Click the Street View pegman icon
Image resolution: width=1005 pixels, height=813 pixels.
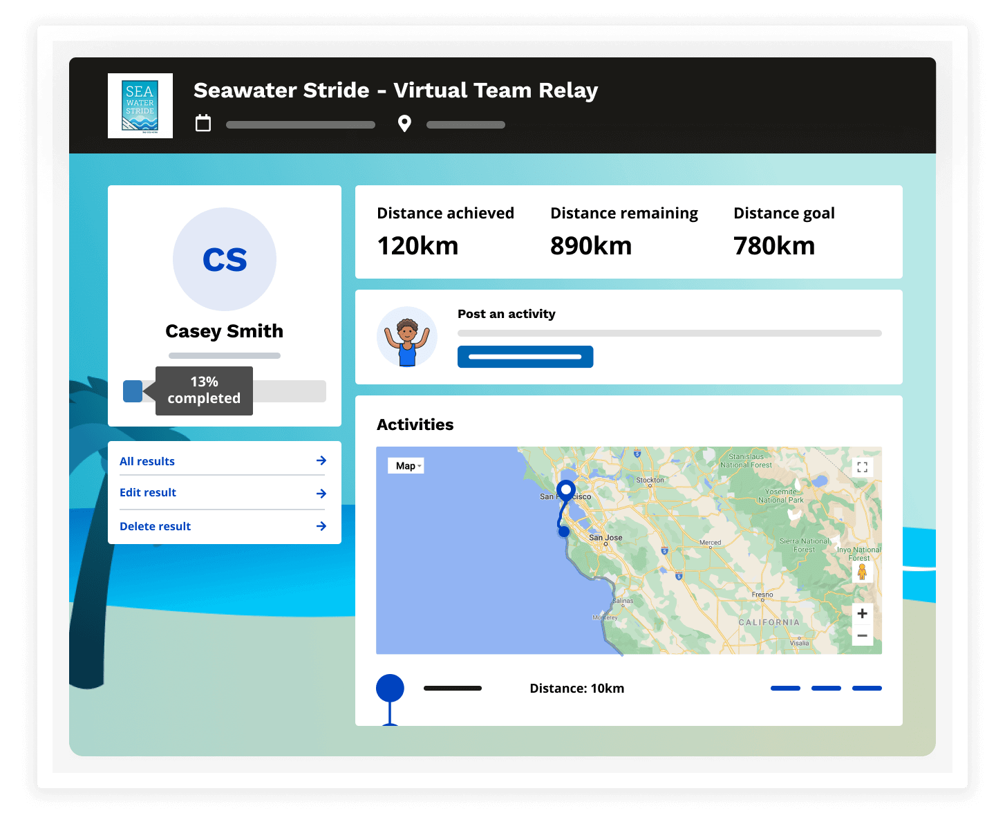tap(862, 572)
